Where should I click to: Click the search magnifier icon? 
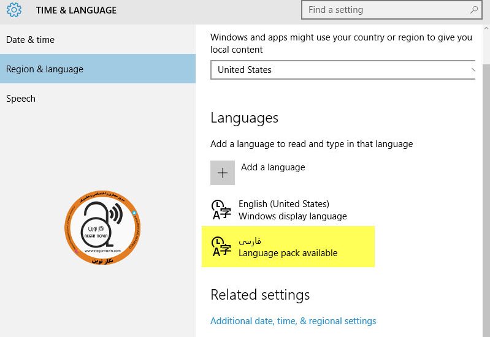474,10
